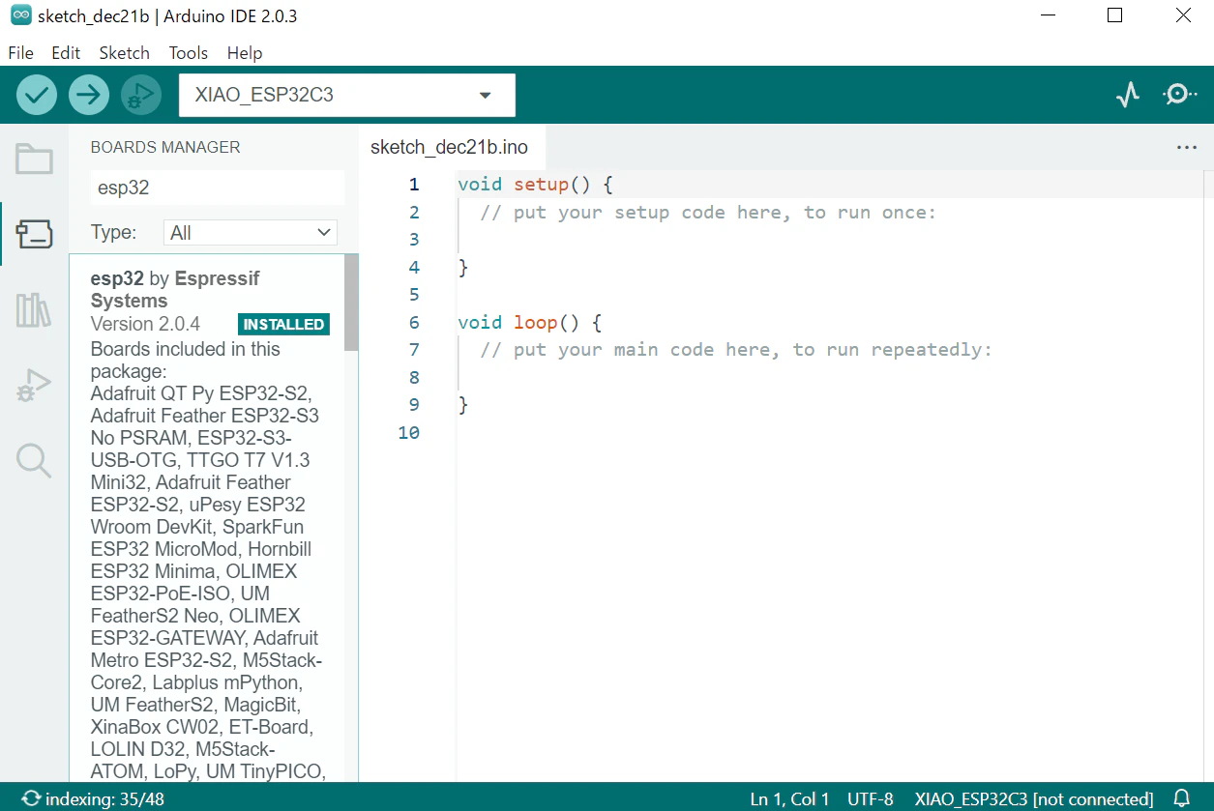The height and width of the screenshot is (811, 1214).
Task: Click the INSTALLED badge on esp32
Action: [283, 324]
